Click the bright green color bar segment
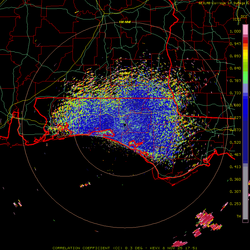Image resolution: width=250 pixels, height=250 pixels. tap(245, 76)
